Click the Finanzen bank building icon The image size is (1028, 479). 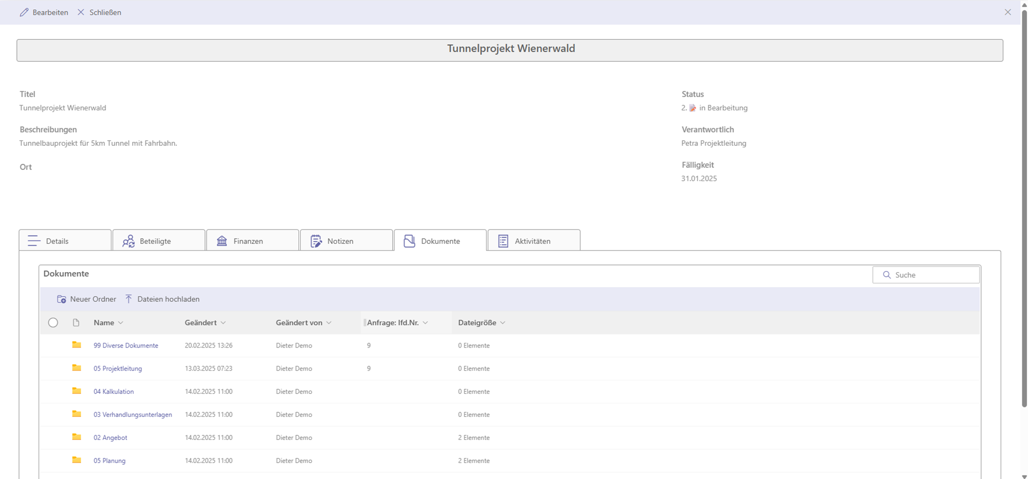[x=222, y=241]
